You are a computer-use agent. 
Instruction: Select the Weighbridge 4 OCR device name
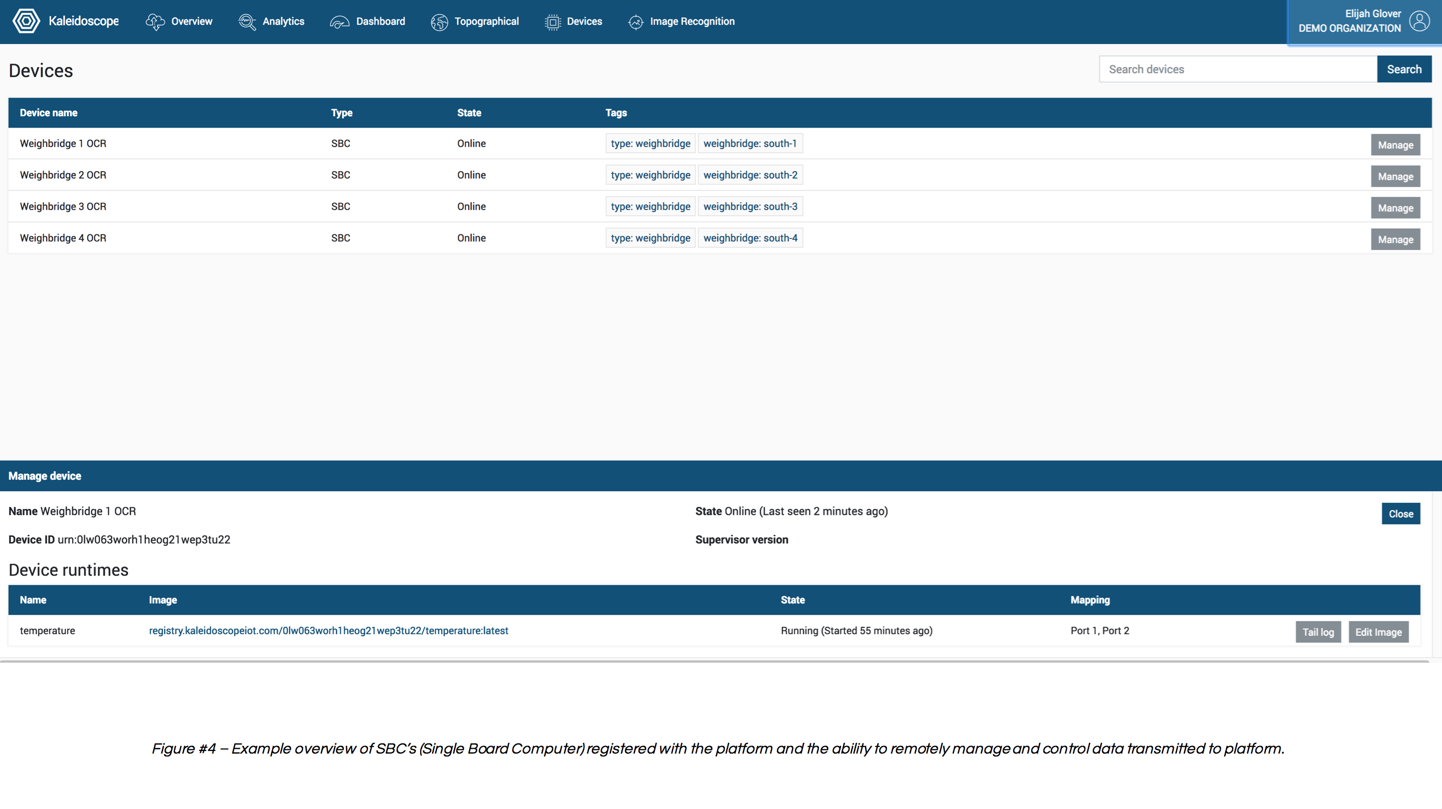[x=63, y=238]
